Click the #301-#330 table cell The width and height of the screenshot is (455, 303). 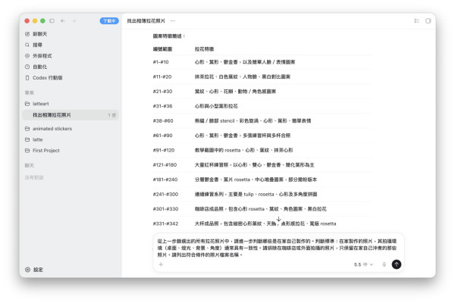(x=165, y=209)
